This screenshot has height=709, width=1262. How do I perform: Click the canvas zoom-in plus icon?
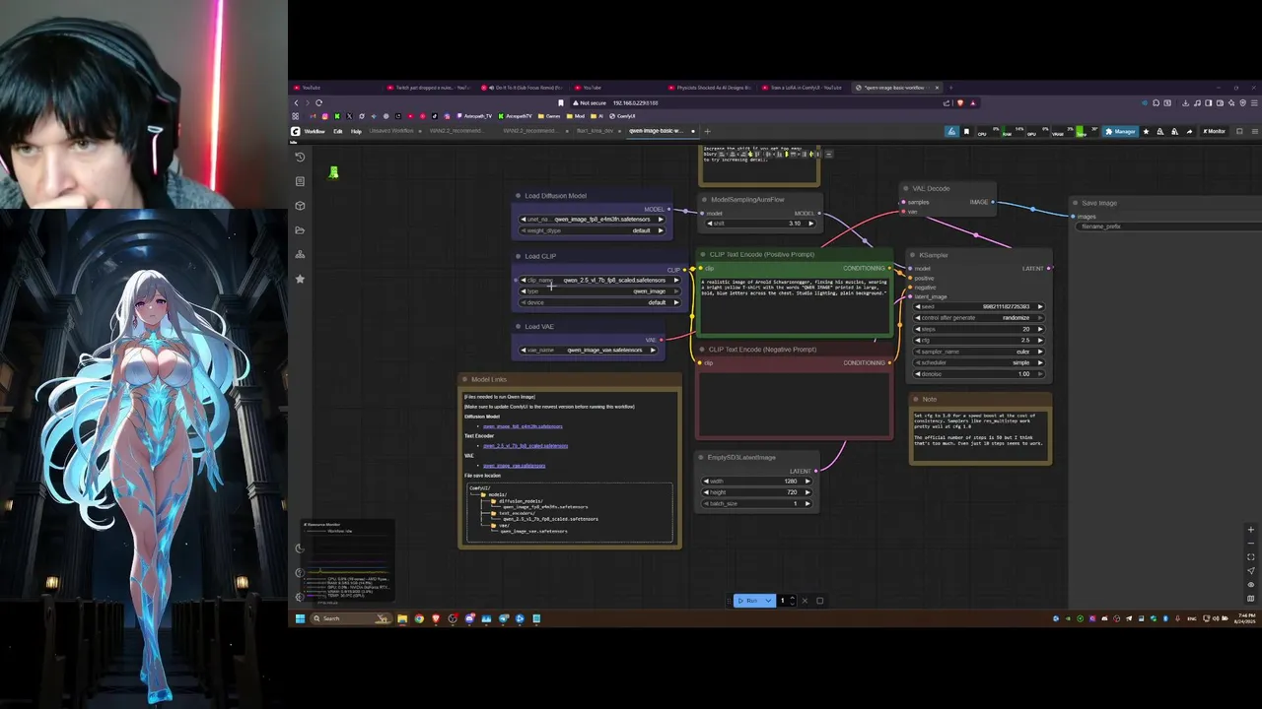[1251, 531]
